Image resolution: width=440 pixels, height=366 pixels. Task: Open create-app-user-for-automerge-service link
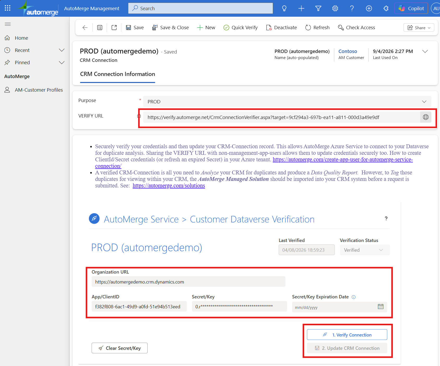[343, 160]
